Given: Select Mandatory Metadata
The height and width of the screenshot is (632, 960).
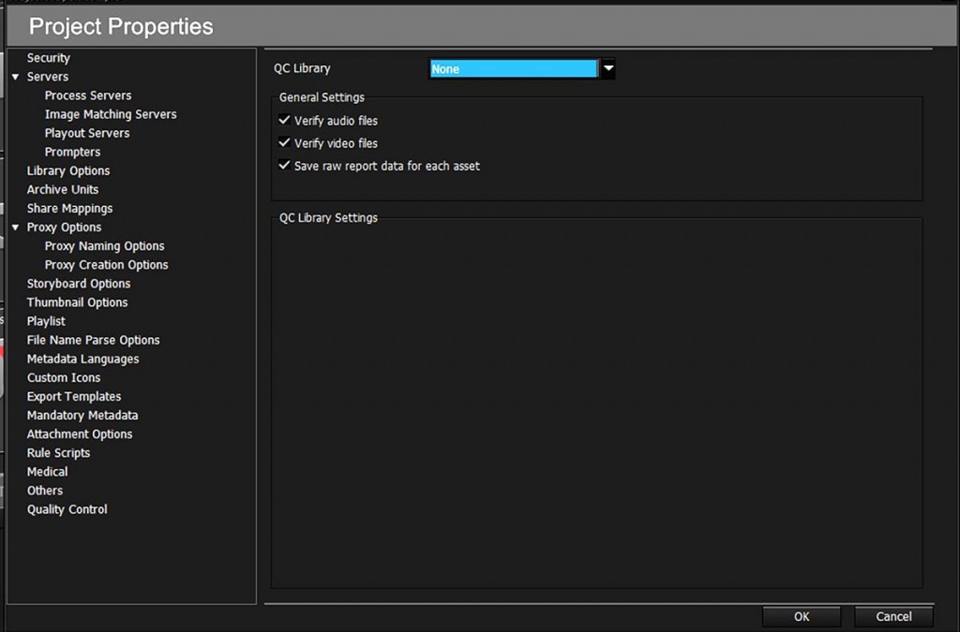Looking at the screenshot, I should pos(82,416).
